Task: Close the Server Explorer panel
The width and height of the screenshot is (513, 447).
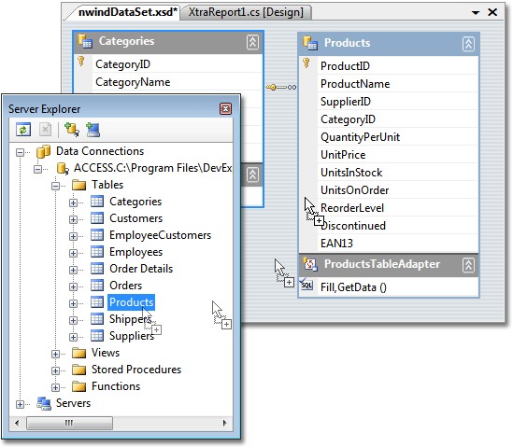Action: pos(225,109)
